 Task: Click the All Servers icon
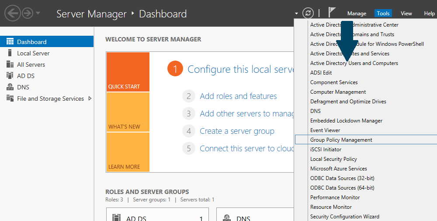10,64
